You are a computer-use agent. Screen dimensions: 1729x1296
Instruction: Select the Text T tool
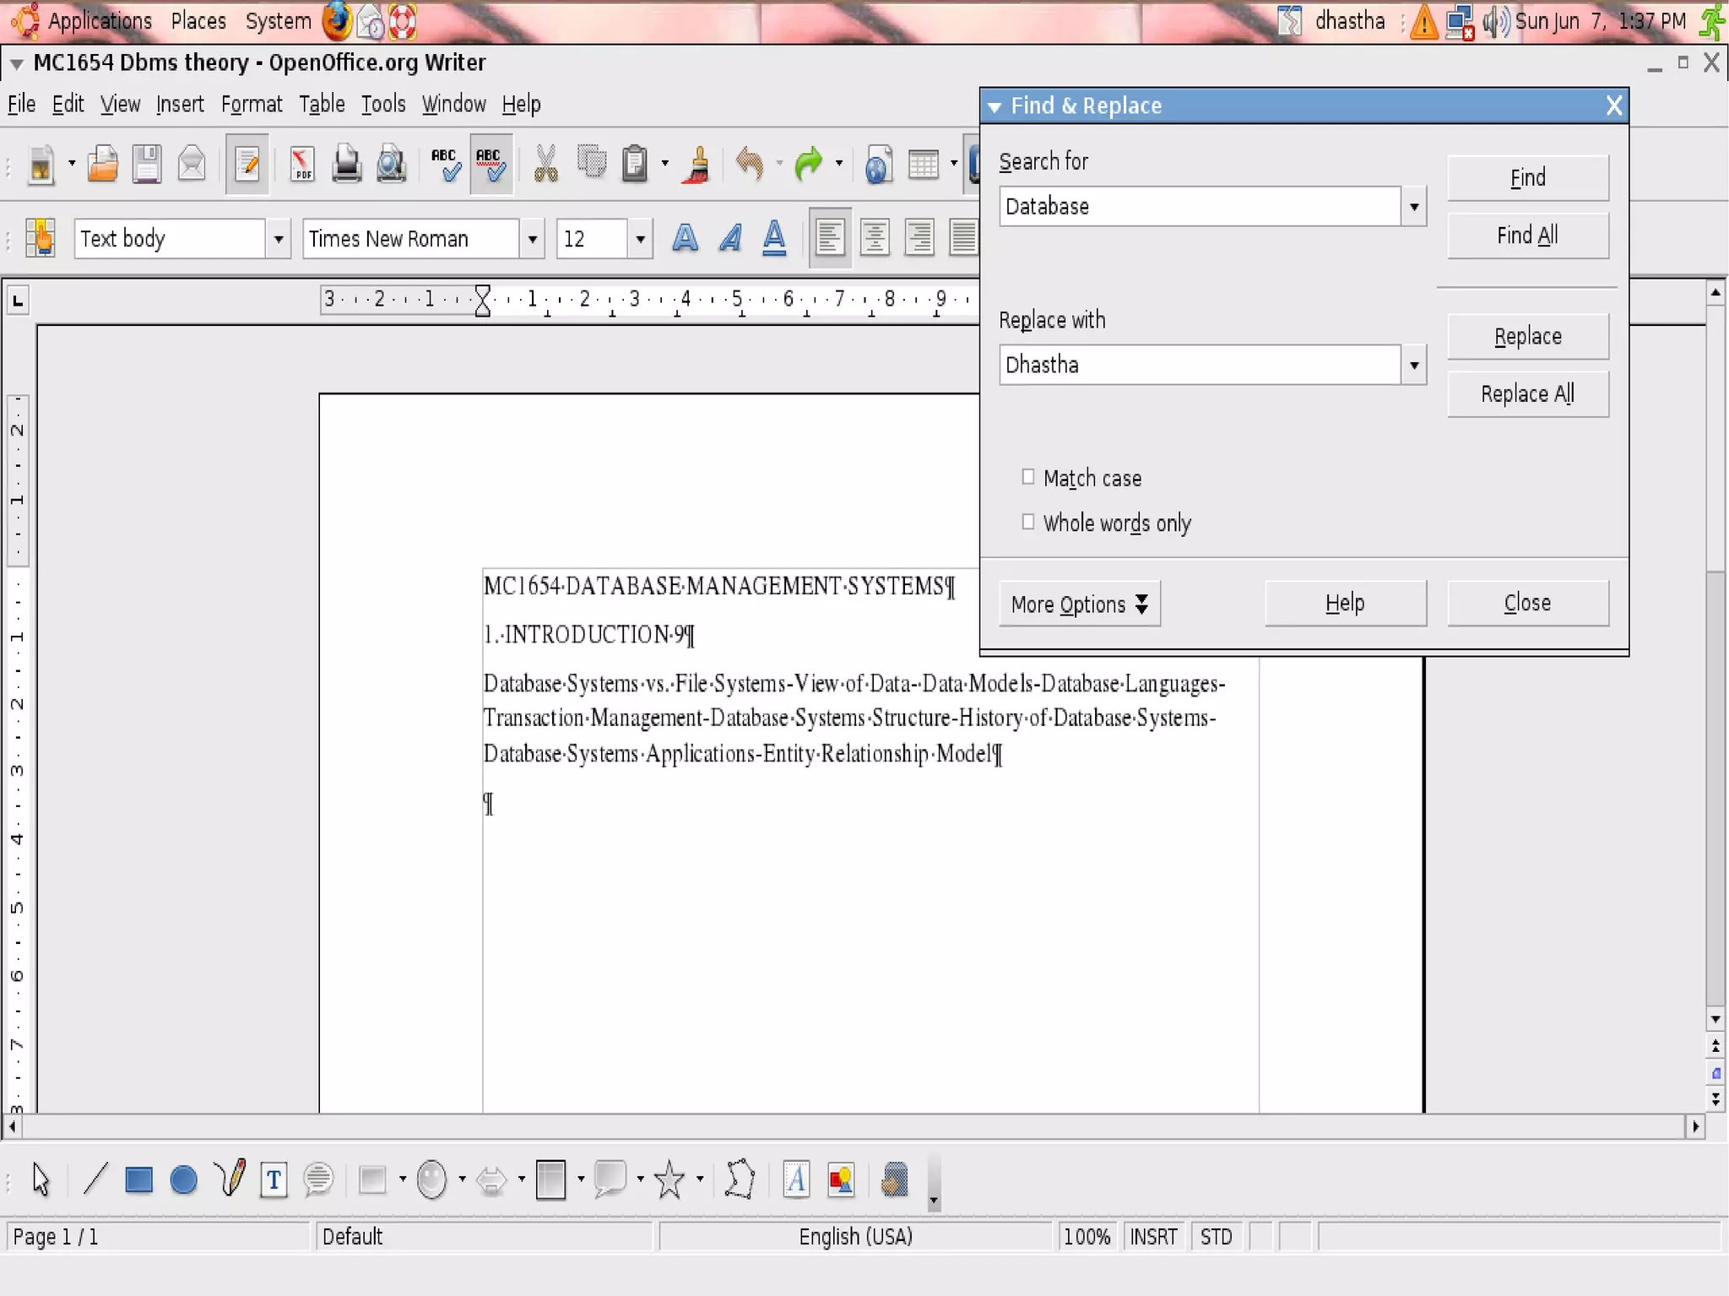(x=274, y=1179)
